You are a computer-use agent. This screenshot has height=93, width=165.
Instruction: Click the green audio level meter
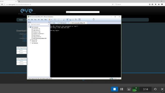136,89
